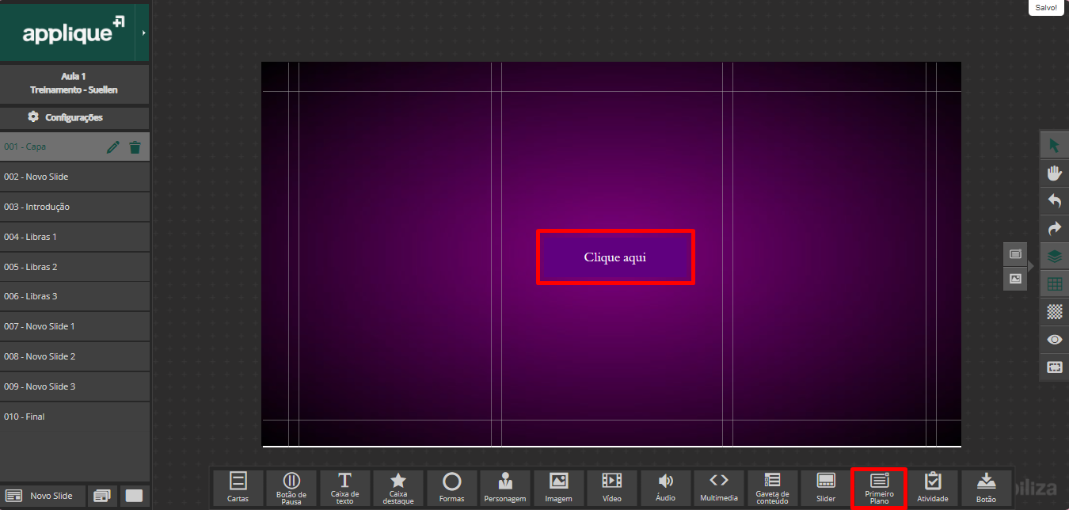Open slide 005 - Libras 2
This screenshot has width=1069, height=510.
pyautogui.click(x=74, y=267)
